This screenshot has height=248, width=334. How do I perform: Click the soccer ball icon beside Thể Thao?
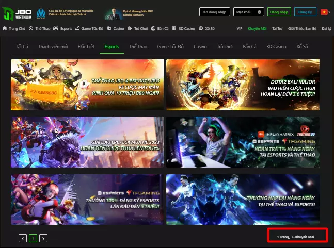tap(31, 28)
